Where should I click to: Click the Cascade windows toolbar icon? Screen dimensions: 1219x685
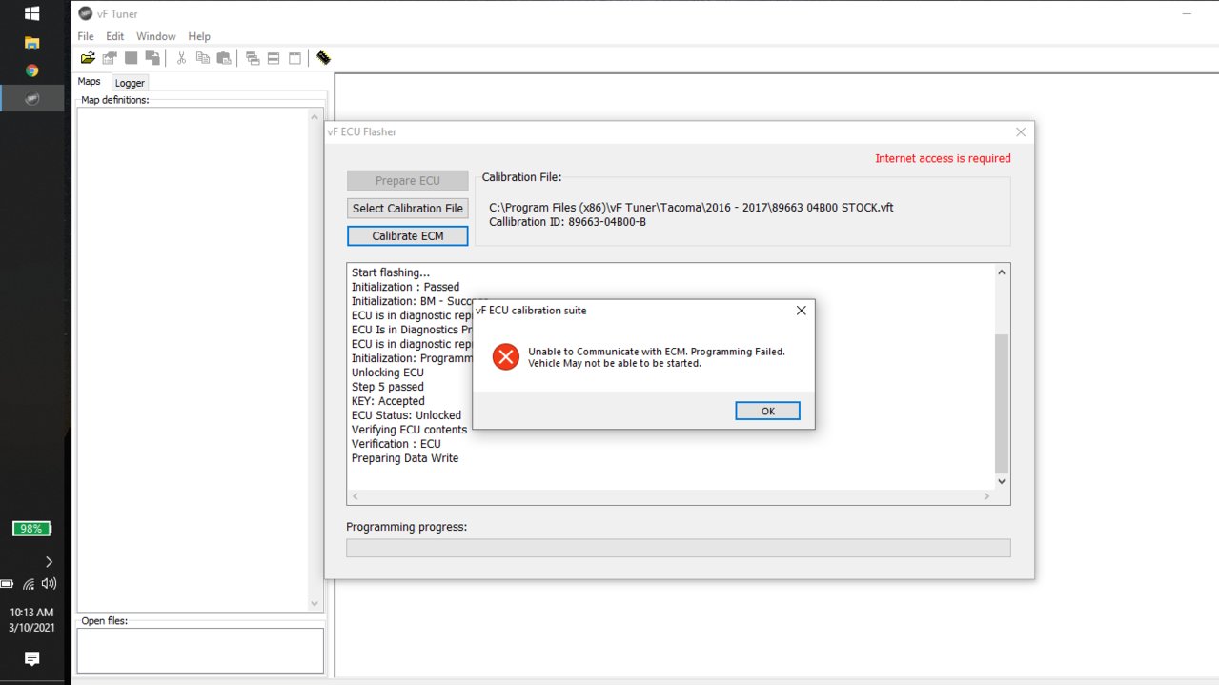point(253,58)
